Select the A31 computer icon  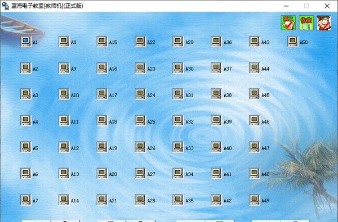178,94
